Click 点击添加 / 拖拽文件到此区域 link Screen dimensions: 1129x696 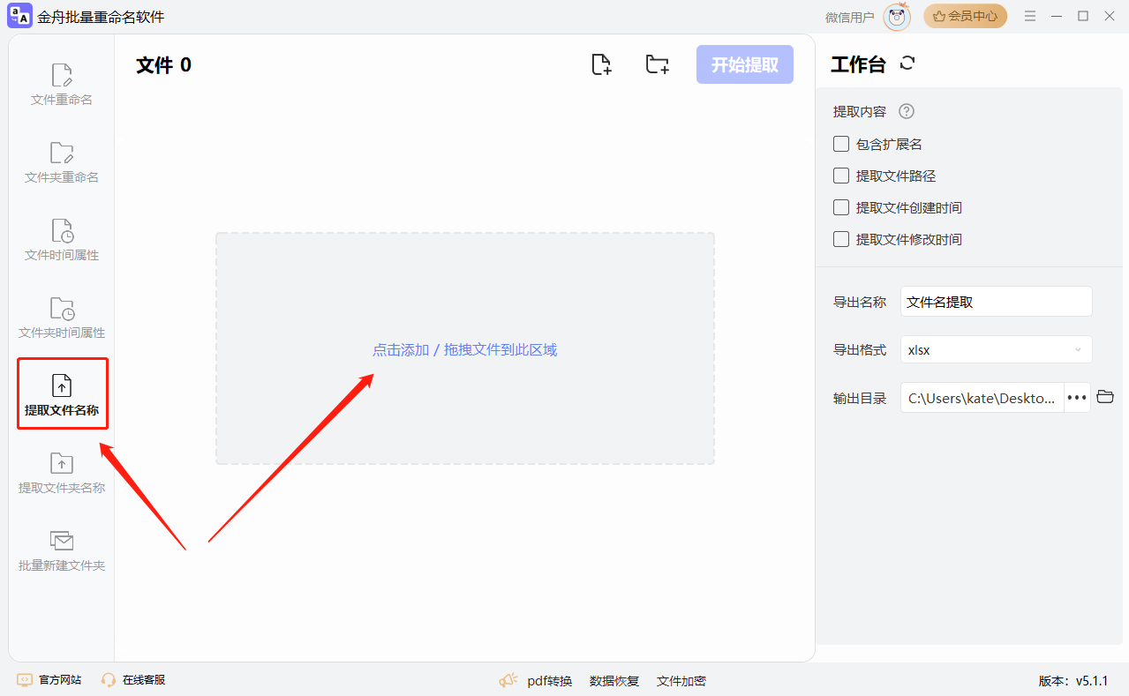[x=464, y=349]
